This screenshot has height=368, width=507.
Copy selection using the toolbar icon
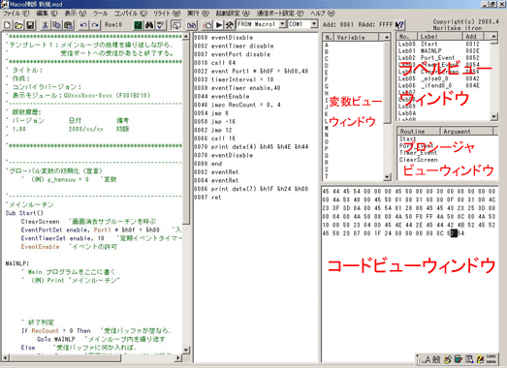coord(56,25)
